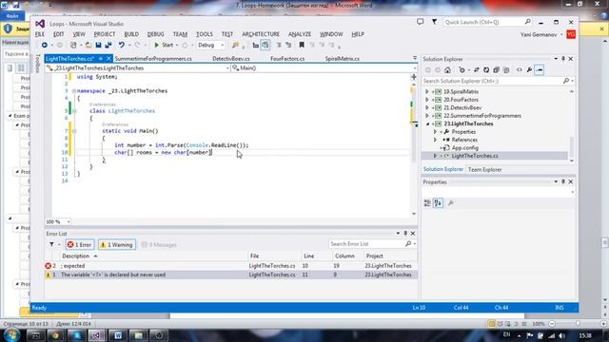This screenshot has width=609, height=342.
Task: Toggle the 1 Warning filter button
Action: 117,245
